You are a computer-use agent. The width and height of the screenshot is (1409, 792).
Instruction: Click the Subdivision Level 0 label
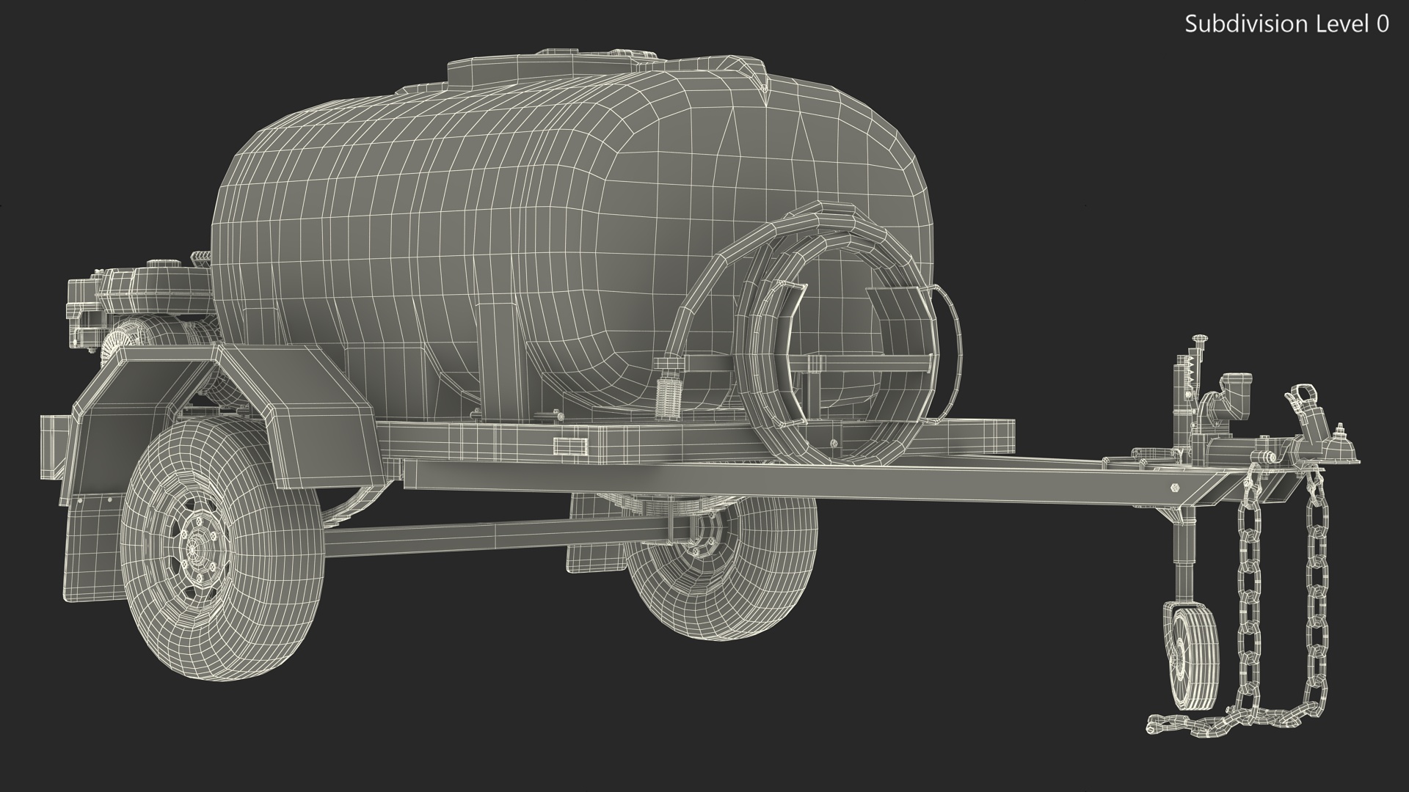[1286, 24]
